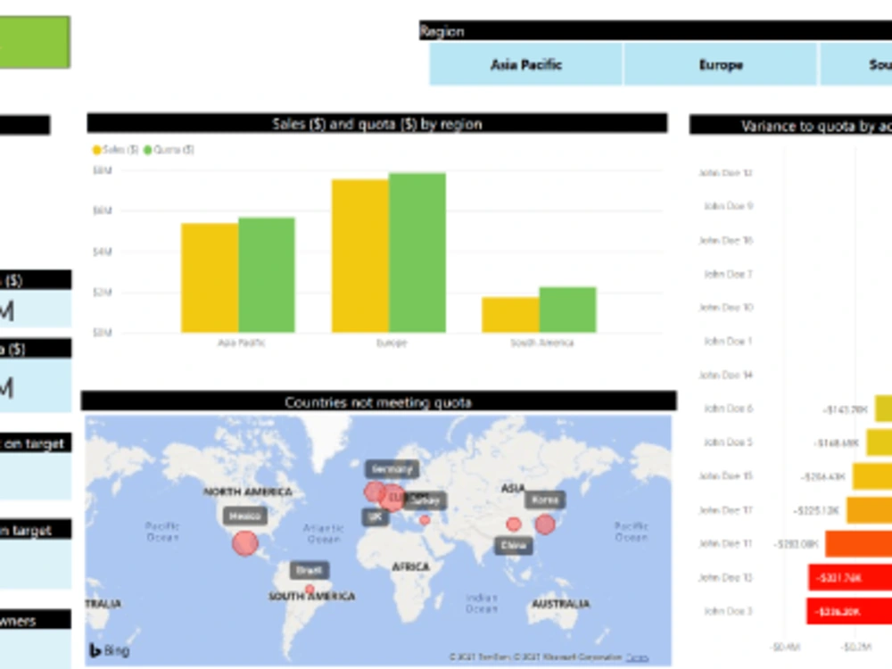
Task: Click the UK callout label on the map
Action: (375, 516)
